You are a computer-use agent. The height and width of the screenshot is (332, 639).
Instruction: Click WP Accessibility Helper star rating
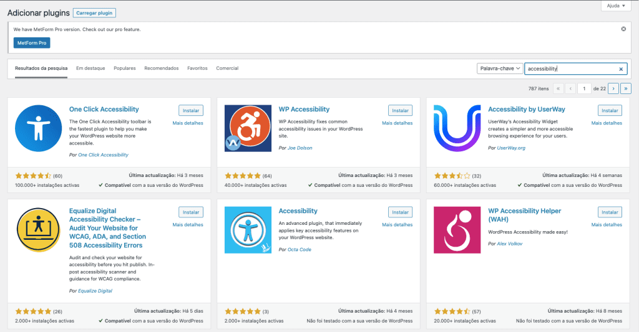point(452,311)
